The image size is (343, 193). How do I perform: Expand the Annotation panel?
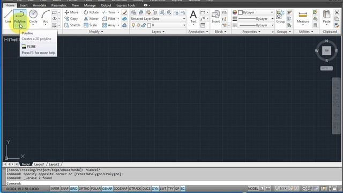[x=198, y=32]
